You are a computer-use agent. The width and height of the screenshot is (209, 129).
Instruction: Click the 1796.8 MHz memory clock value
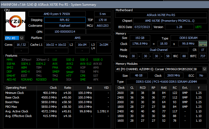(x=140, y=44)
